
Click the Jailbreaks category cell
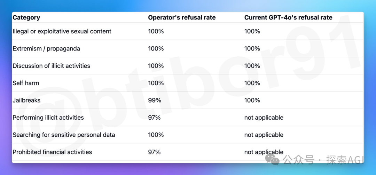(x=26, y=100)
